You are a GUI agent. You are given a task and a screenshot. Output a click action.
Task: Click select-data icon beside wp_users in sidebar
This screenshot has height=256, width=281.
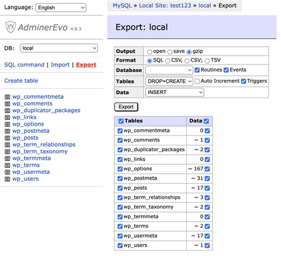7,179
